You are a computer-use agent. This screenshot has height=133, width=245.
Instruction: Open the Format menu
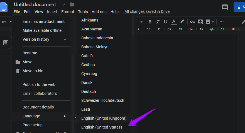tap(67, 12)
